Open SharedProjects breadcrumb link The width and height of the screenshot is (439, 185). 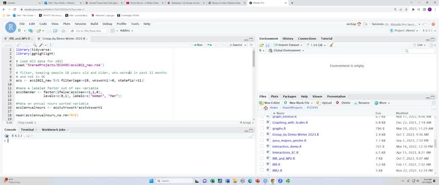(292, 108)
